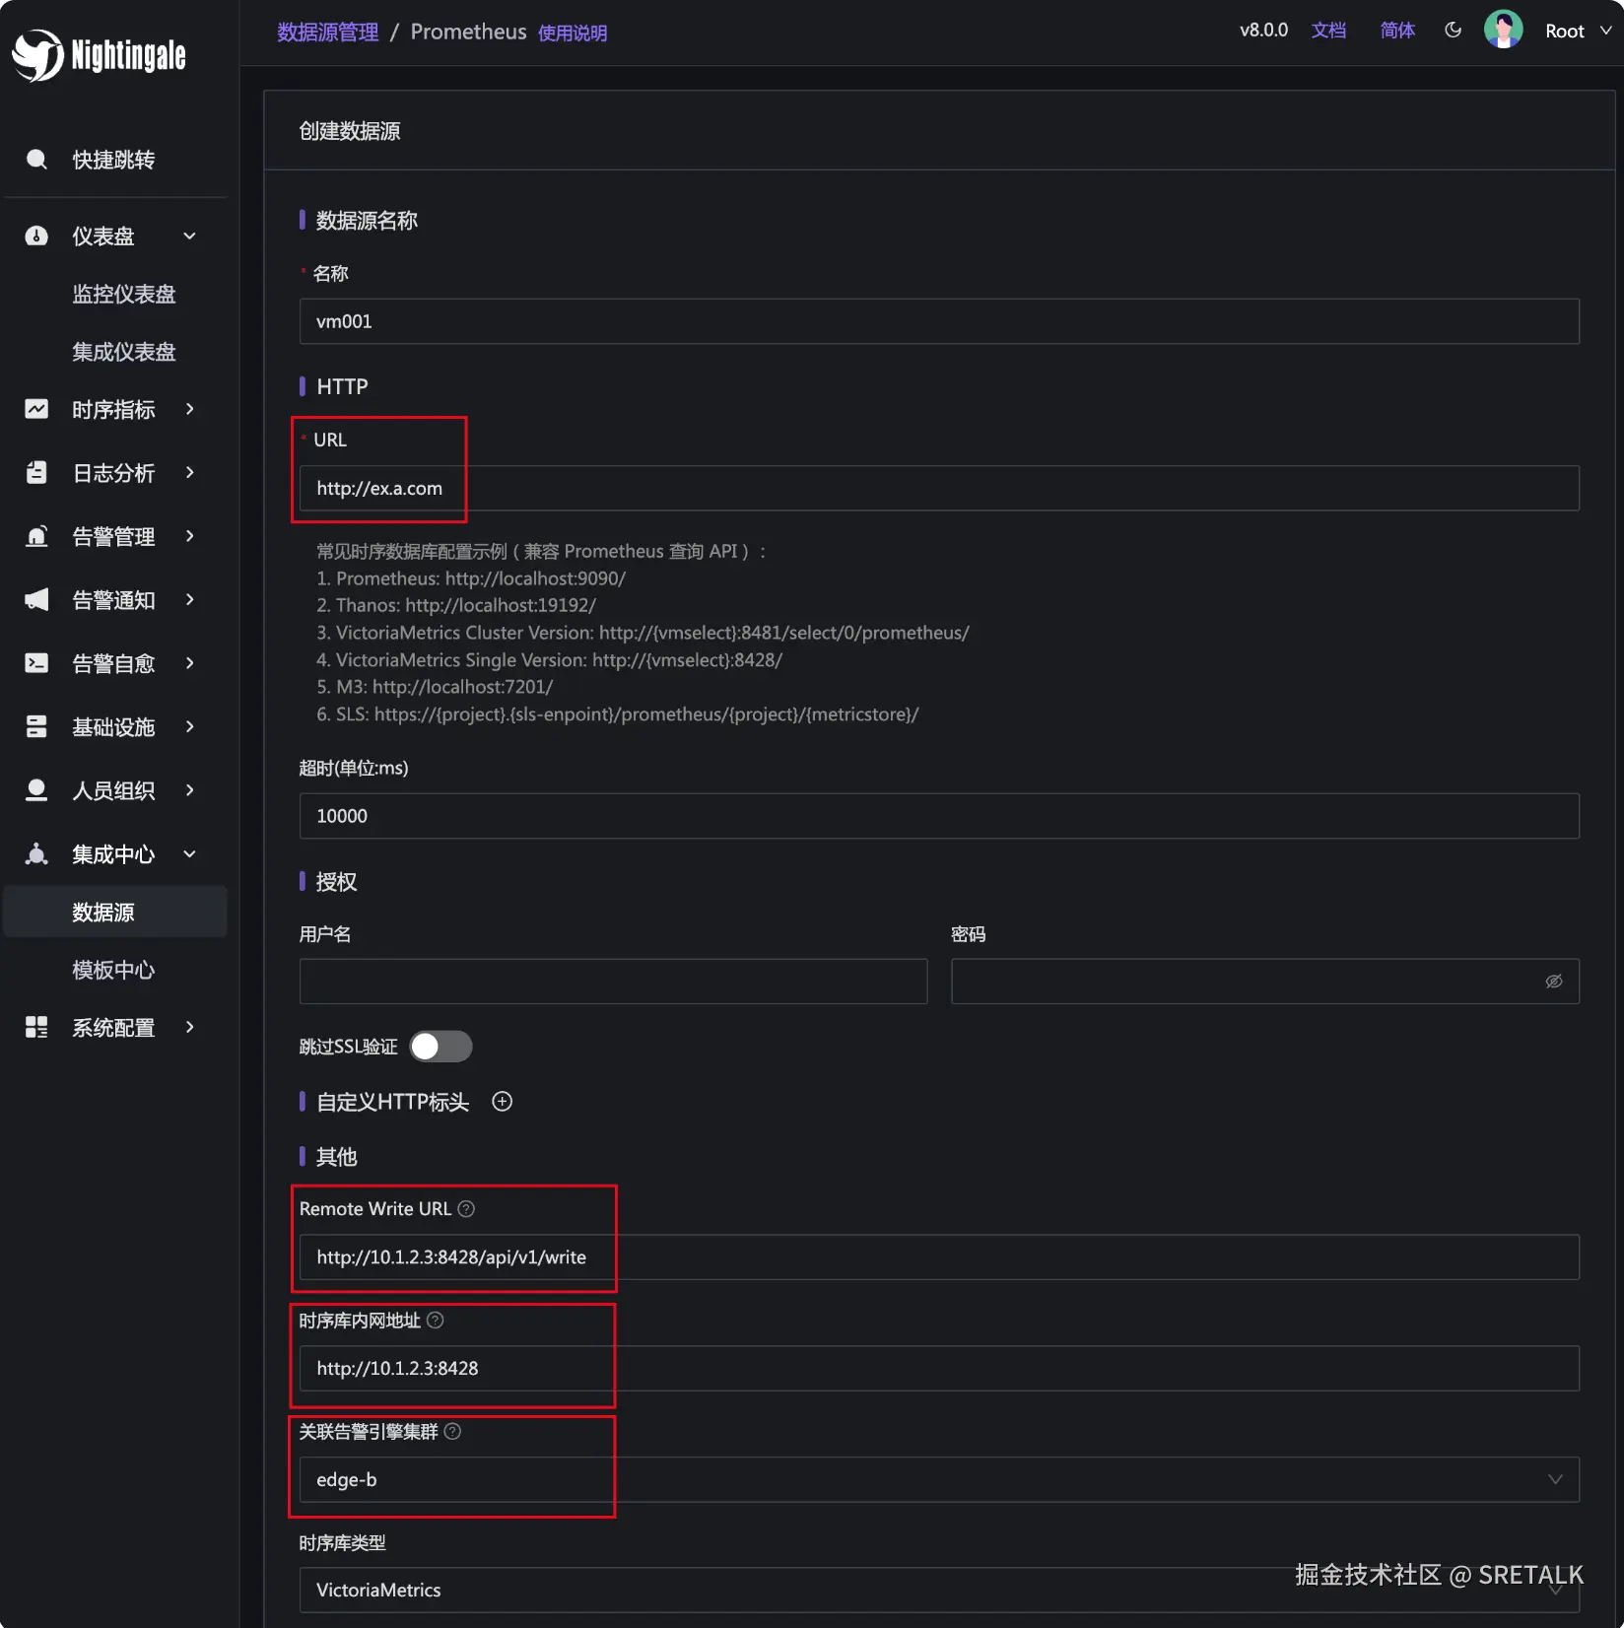Show password via eye icon
Viewport: 1624px width, 1628px height.
tap(1554, 982)
